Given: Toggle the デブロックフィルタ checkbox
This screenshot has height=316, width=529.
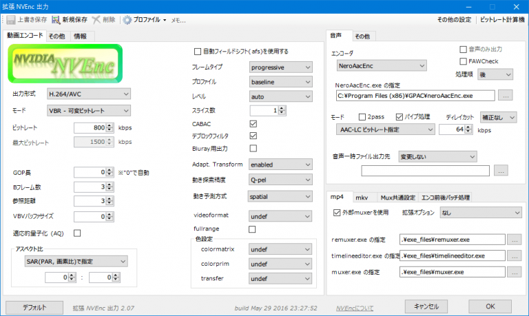Looking at the screenshot, I should pos(253,136).
